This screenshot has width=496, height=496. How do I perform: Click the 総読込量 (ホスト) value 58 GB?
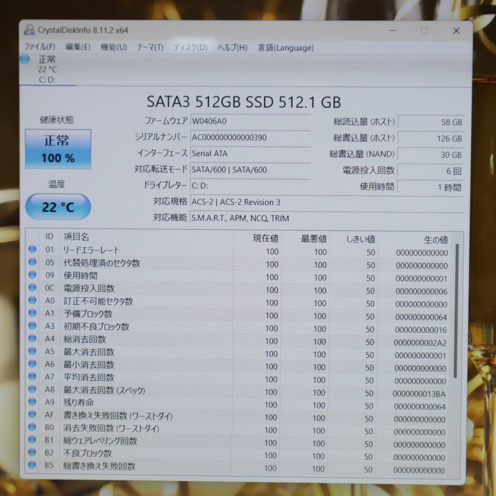(431, 122)
